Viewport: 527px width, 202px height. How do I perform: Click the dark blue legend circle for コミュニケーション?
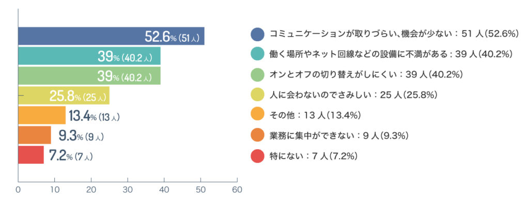pos(257,34)
